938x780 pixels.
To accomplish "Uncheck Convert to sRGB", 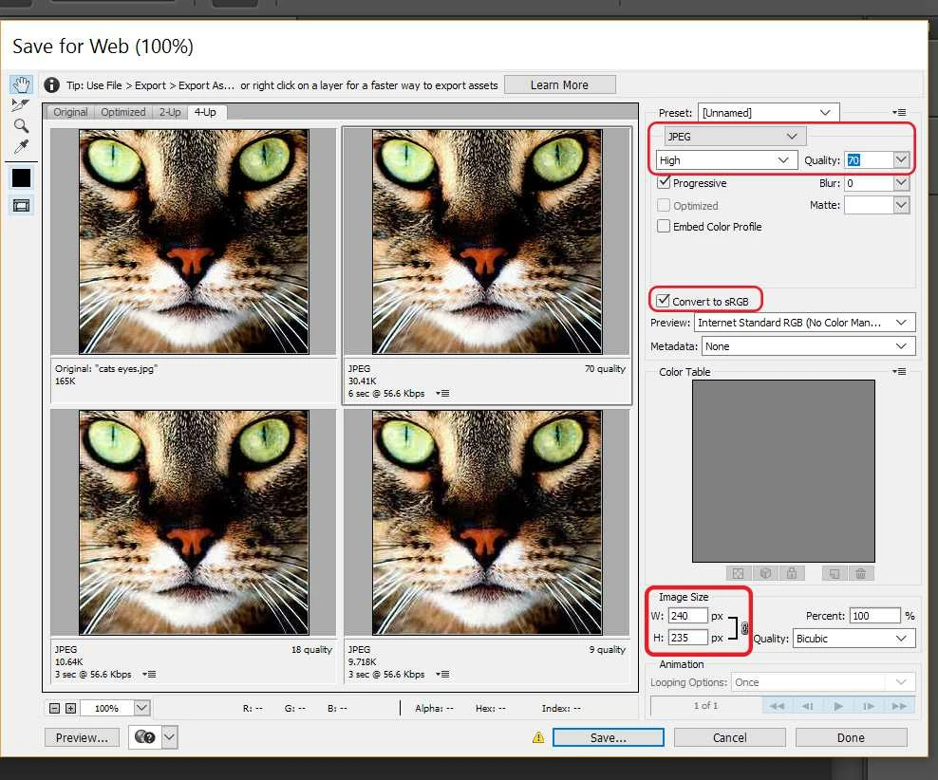I will click(x=663, y=301).
